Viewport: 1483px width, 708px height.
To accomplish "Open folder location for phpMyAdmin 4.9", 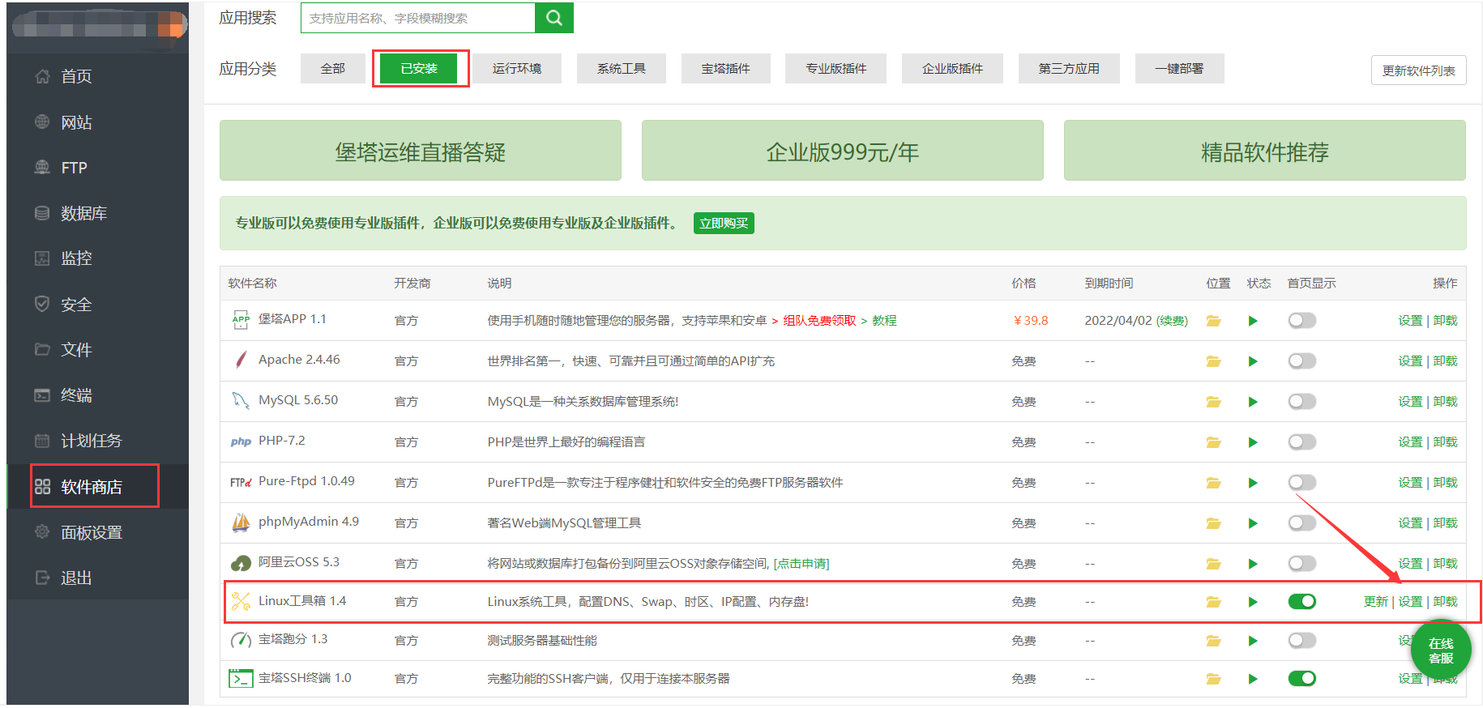I will pos(1213,523).
